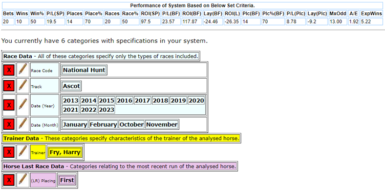Screen dimensions: 385x191
Task: Delete the Date (Month) criterion with red X
Action: [x=9, y=125]
